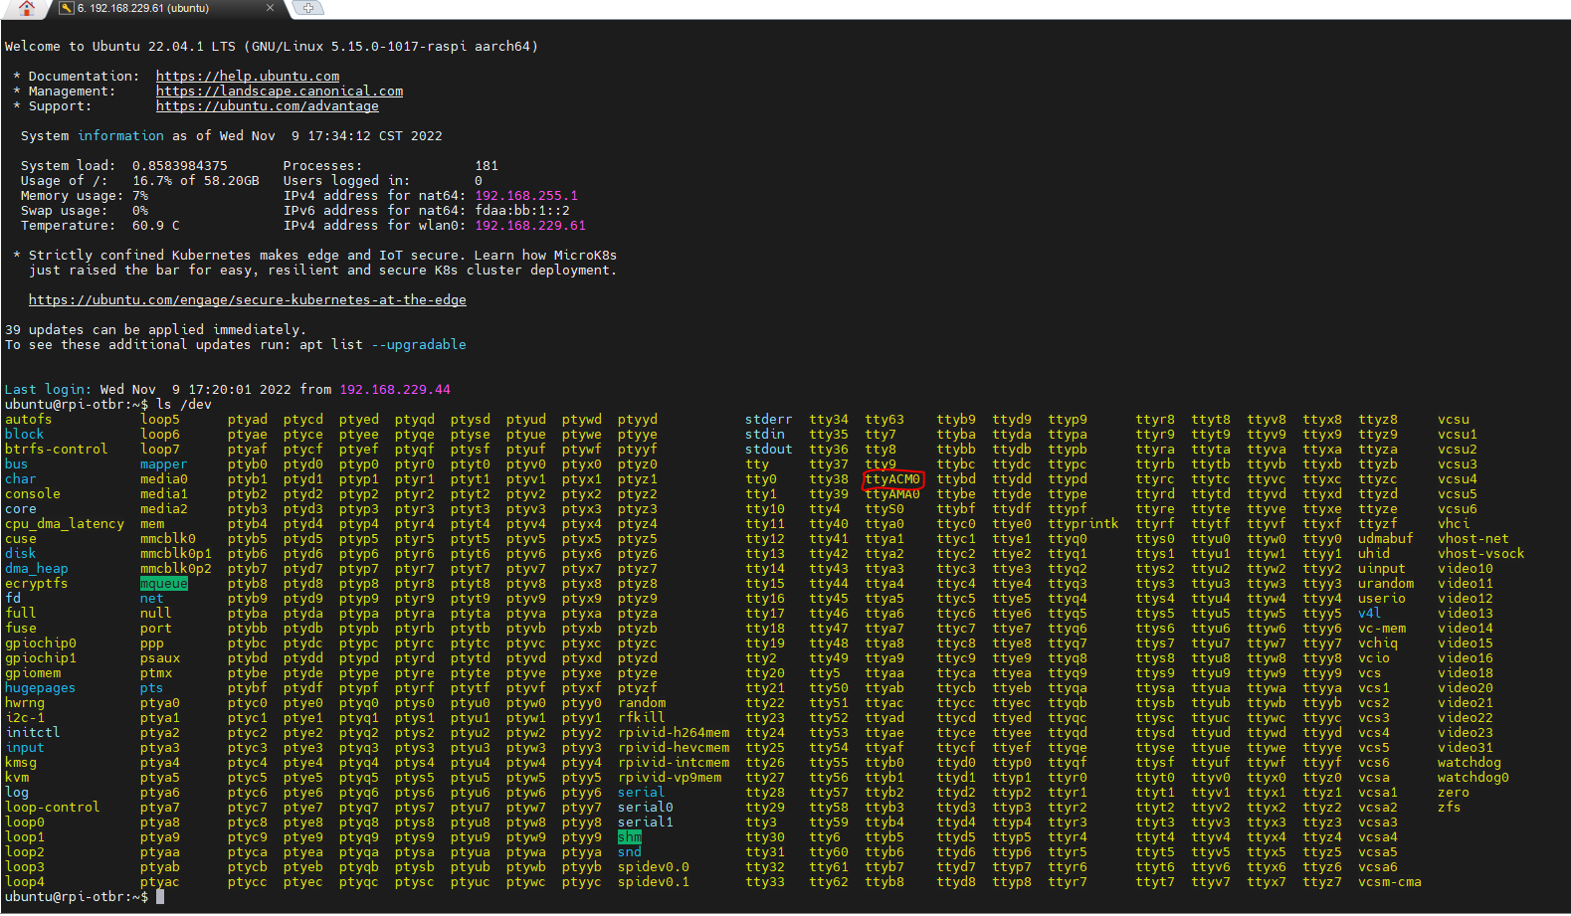
Task: Click the zfs entry
Action: 1450,808
